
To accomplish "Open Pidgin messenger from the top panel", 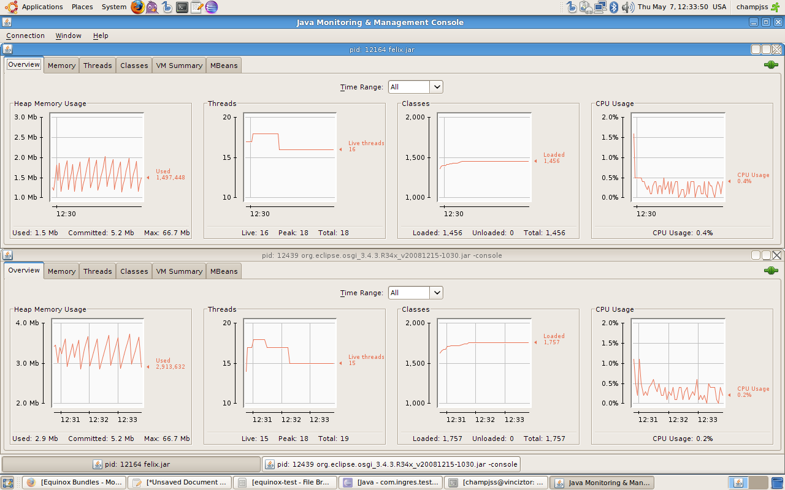I will pyautogui.click(x=152, y=7).
